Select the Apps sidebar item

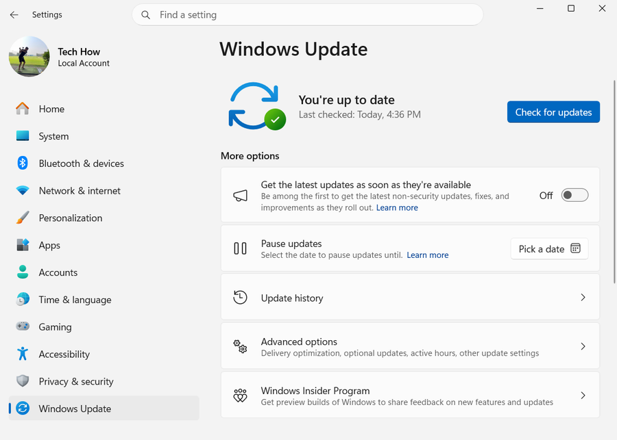(x=104, y=245)
